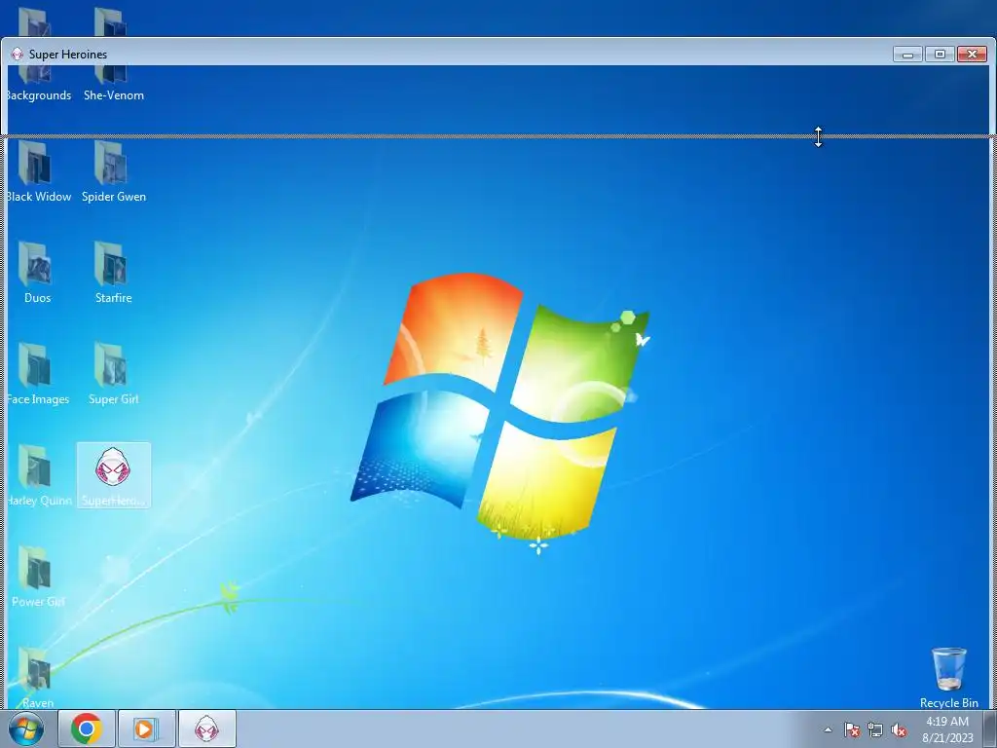Show hidden tray icons arrow
The width and height of the screenshot is (997, 748).
828,729
